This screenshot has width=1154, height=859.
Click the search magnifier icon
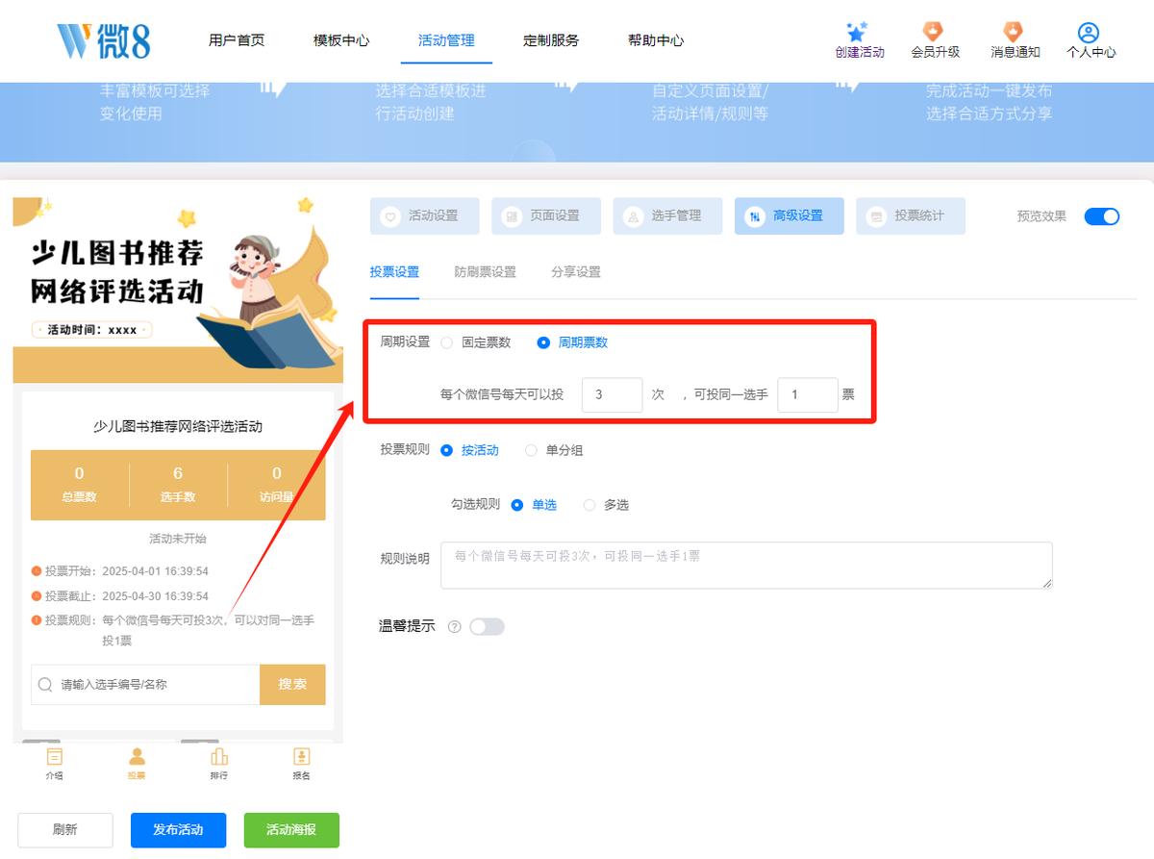tap(44, 685)
